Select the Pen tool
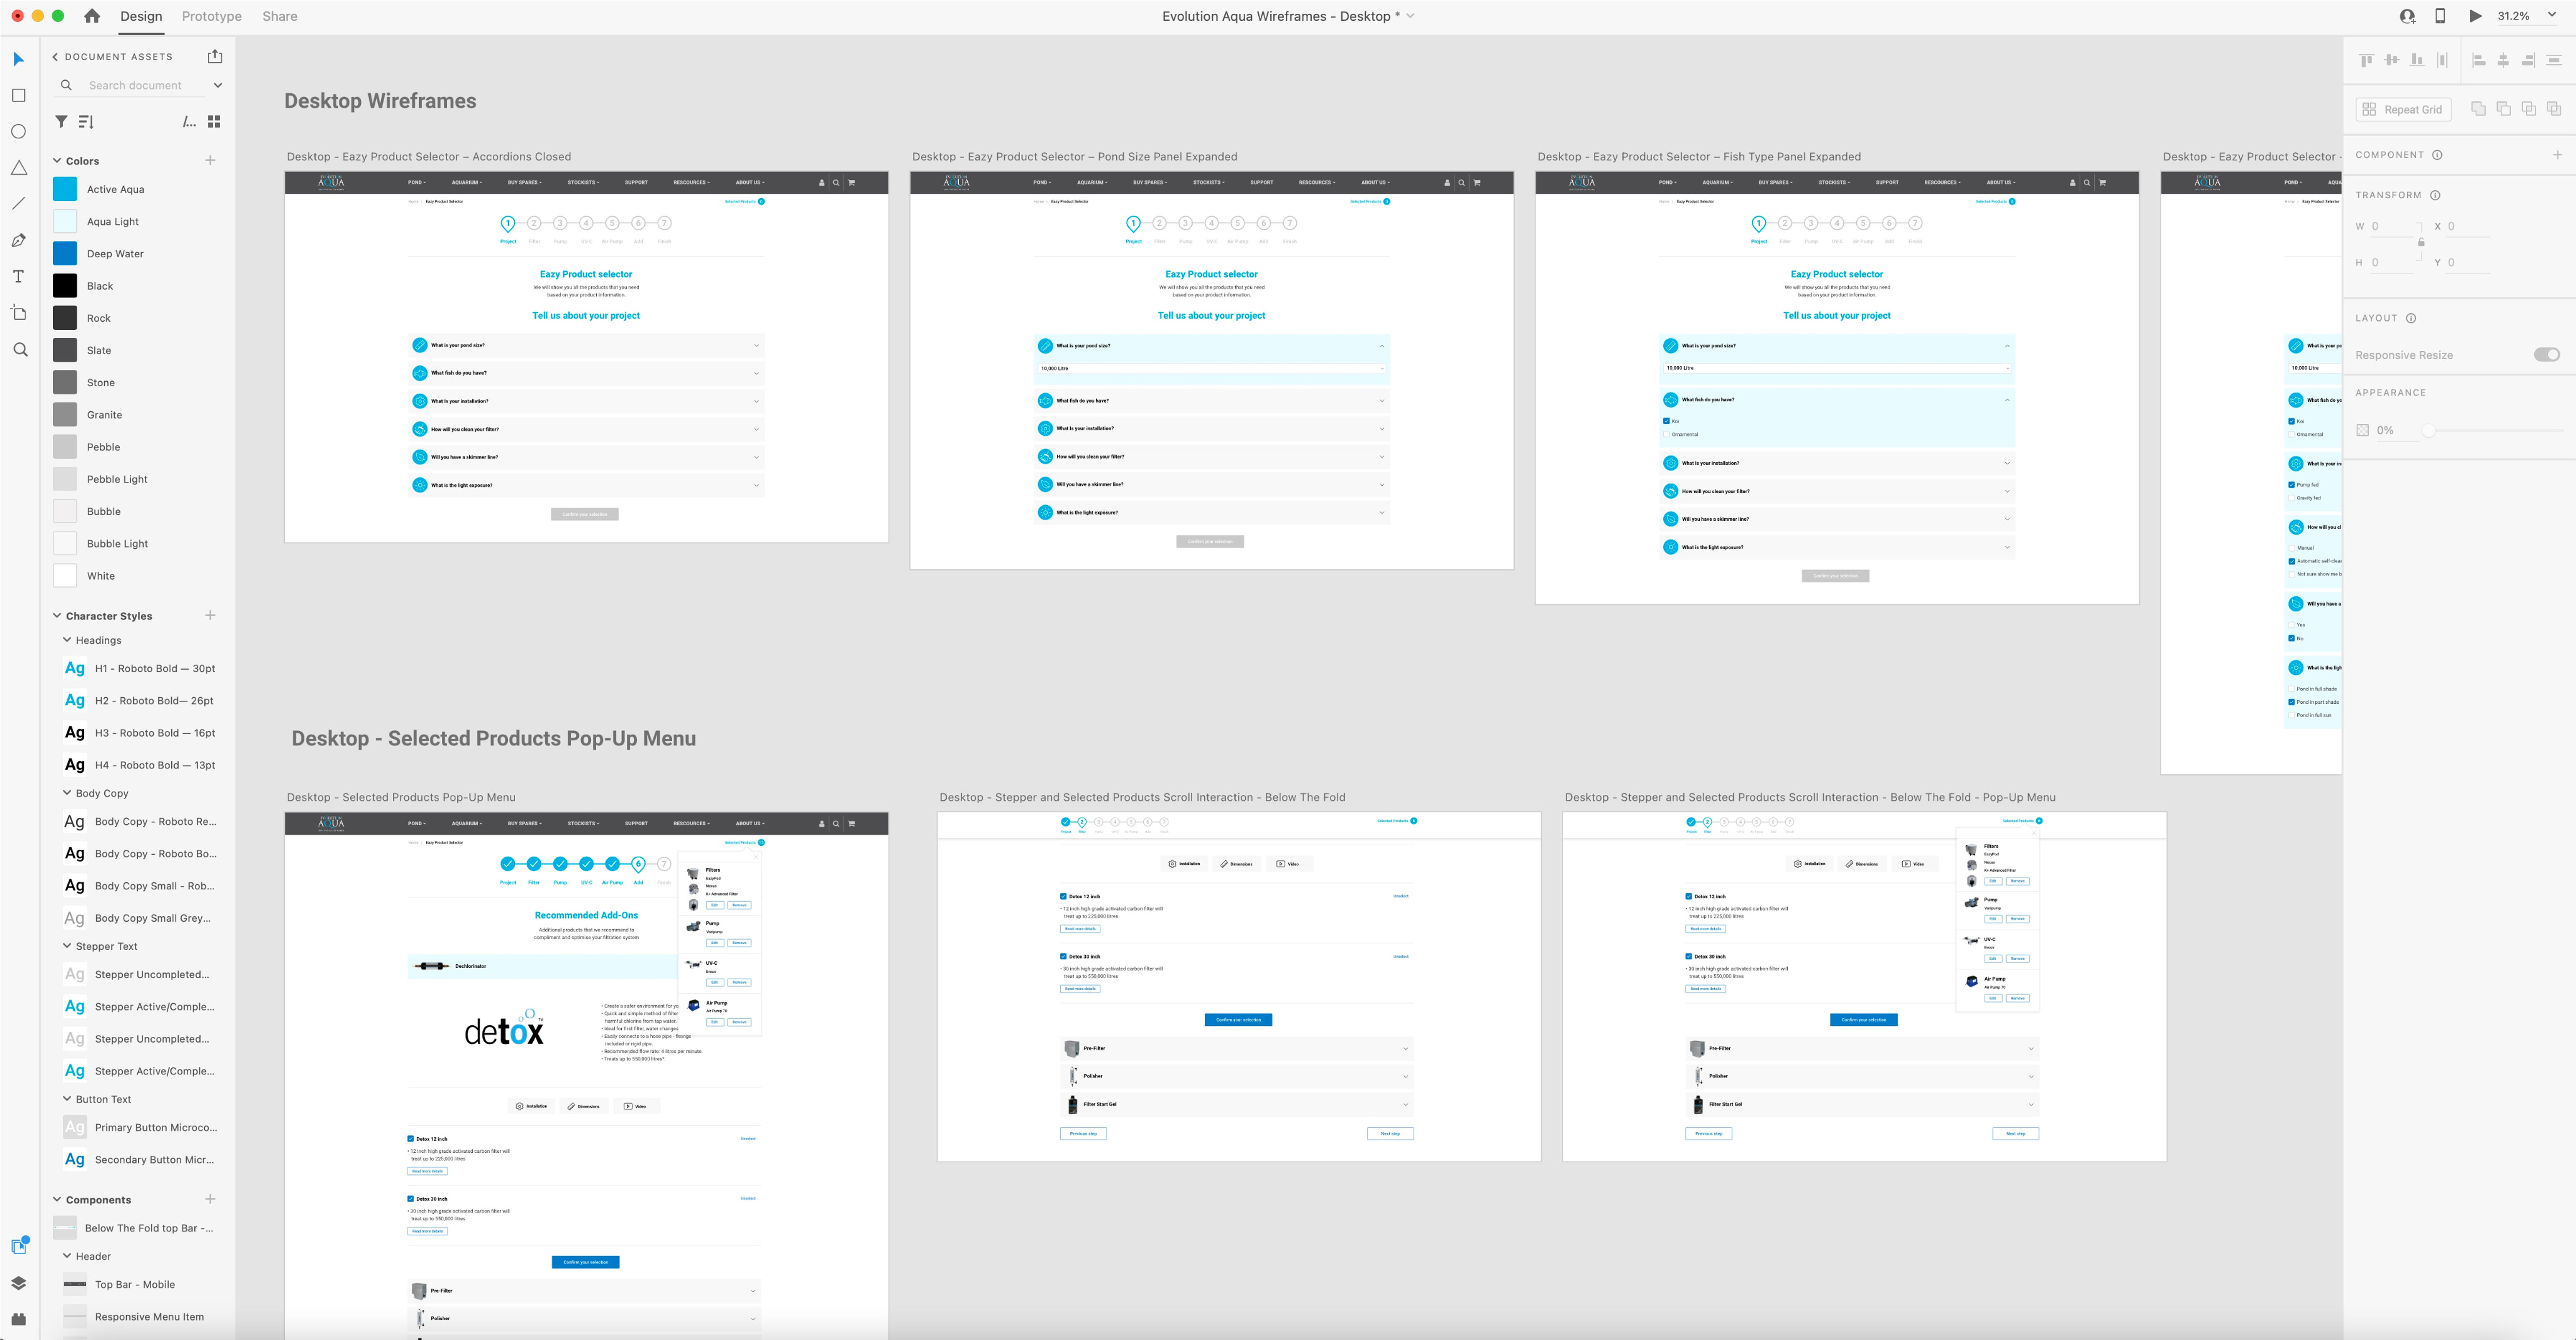The image size is (2576, 1340). pyautogui.click(x=19, y=240)
